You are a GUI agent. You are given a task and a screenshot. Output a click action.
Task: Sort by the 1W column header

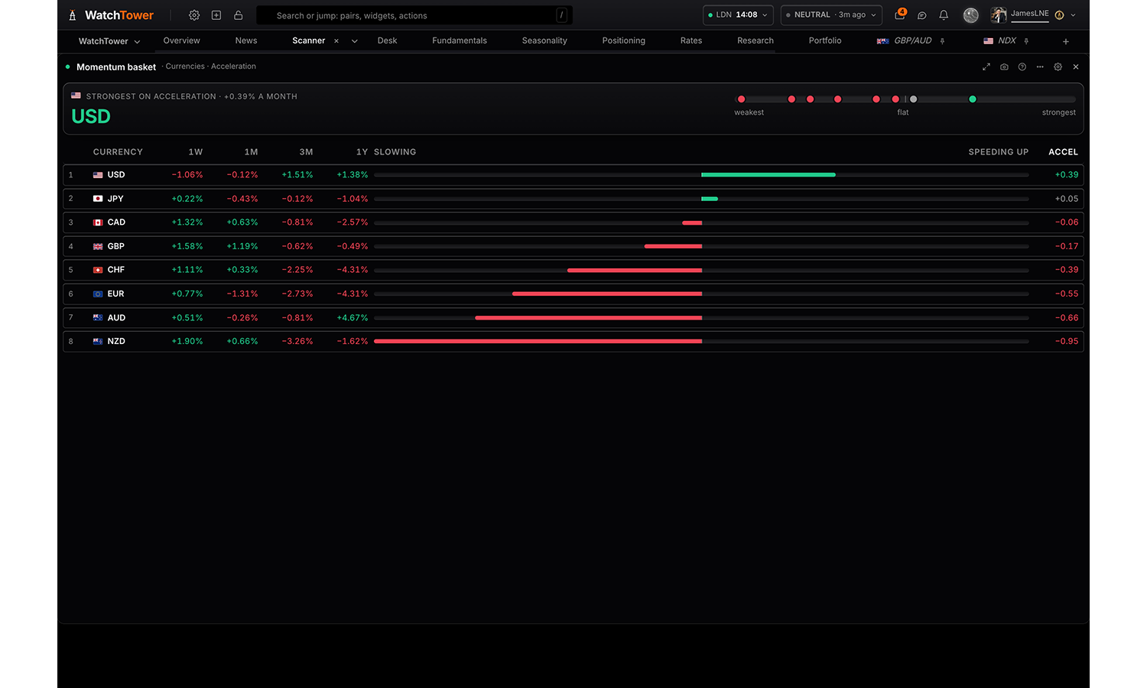click(x=196, y=152)
